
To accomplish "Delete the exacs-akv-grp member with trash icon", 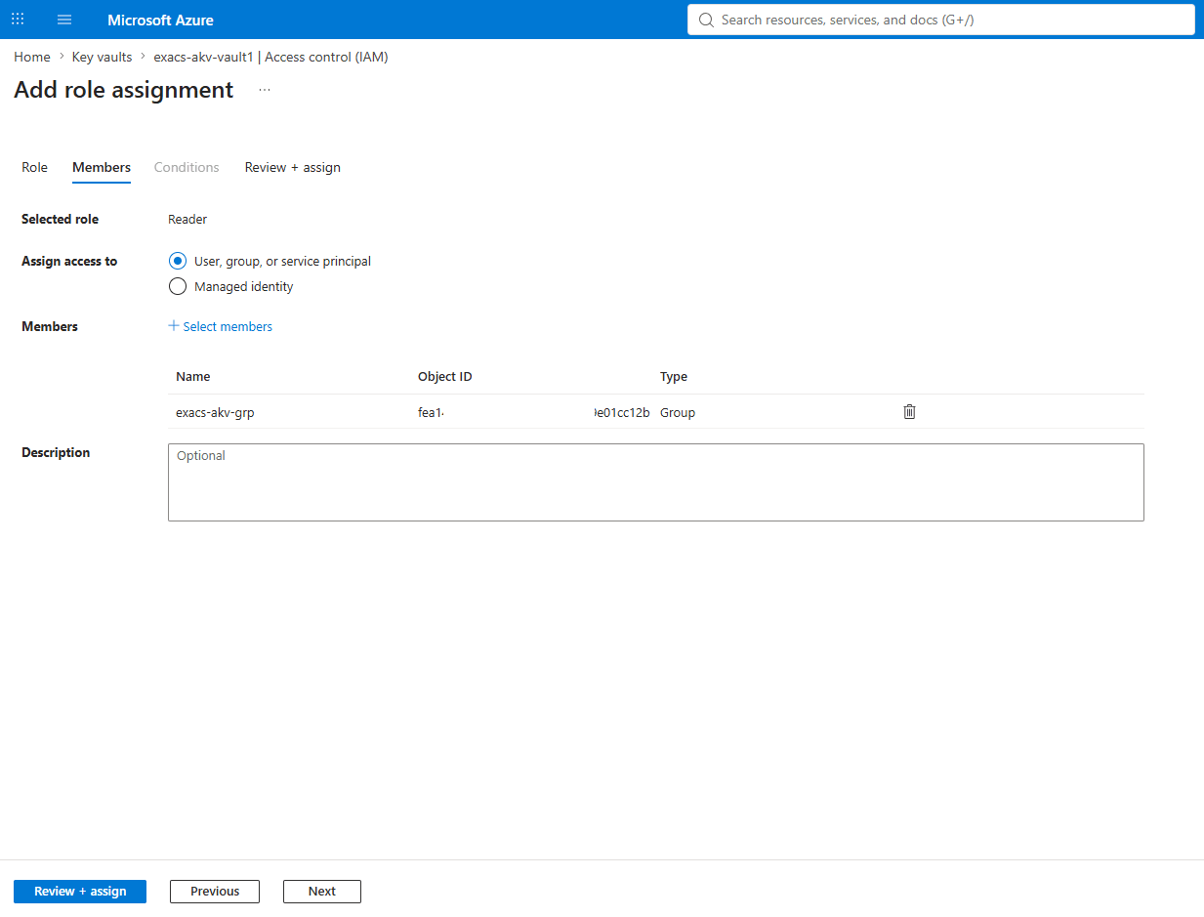I will pyautogui.click(x=909, y=412).
